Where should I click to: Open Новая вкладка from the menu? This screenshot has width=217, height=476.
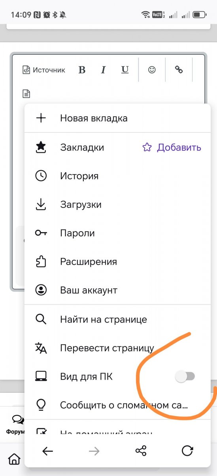(117, 118)
